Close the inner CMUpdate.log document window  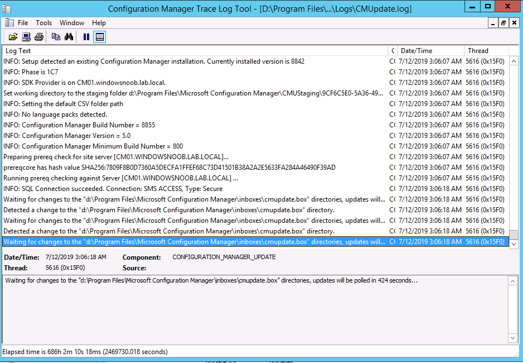[x=514, y=23]
